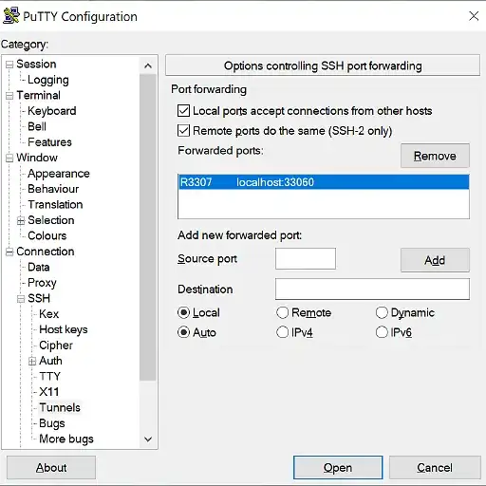486x486 pixels.
Task: Expand the Auth tree node
Action: coord(32,361)
